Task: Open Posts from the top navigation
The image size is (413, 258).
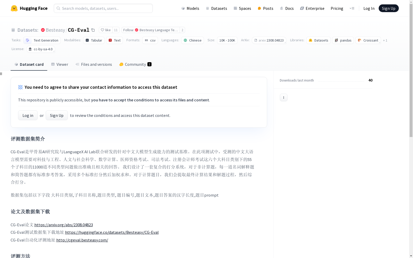Action: tap(265, 8)
